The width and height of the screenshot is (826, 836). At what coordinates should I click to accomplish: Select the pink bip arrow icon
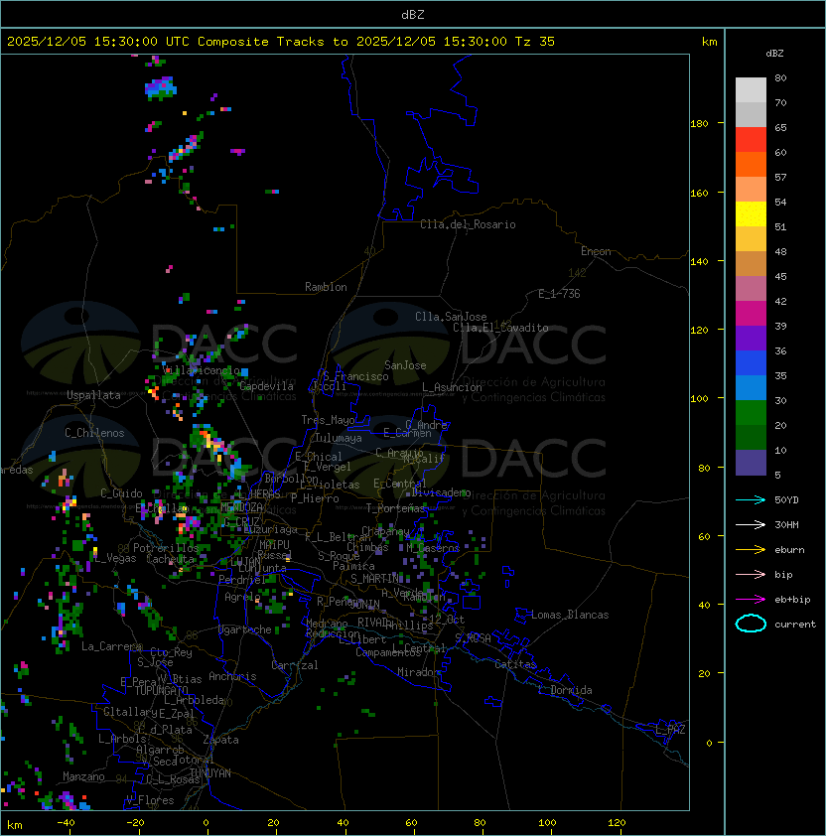pos(751,574)
